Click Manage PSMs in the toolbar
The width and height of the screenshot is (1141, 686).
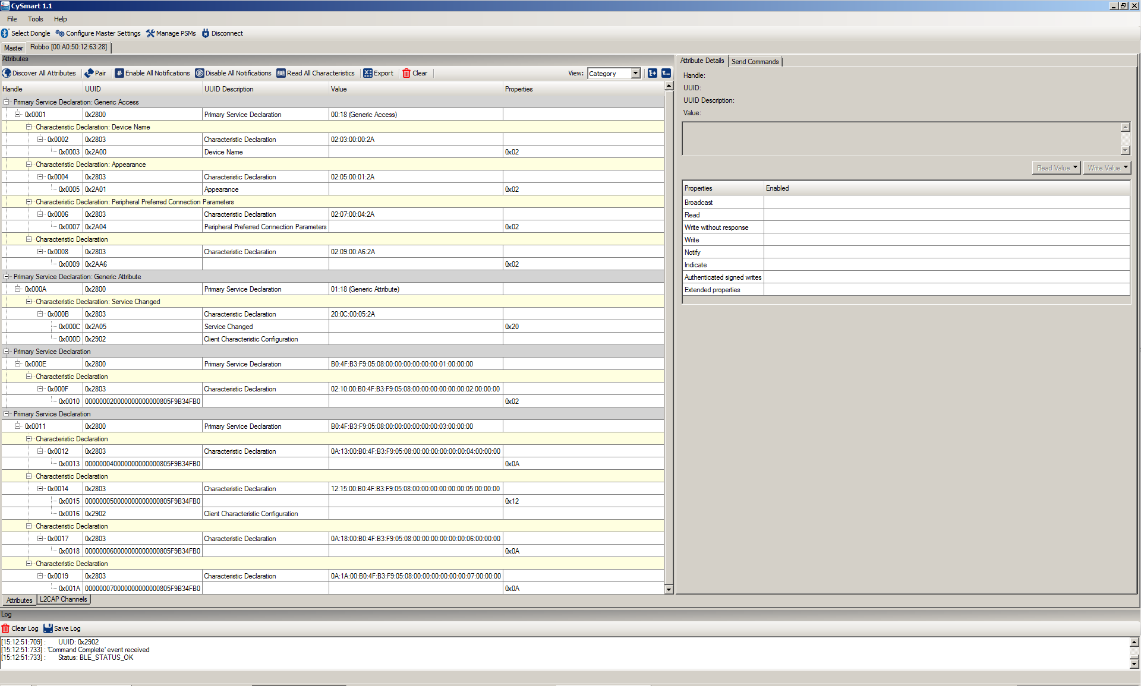click(x=171, y=33)
